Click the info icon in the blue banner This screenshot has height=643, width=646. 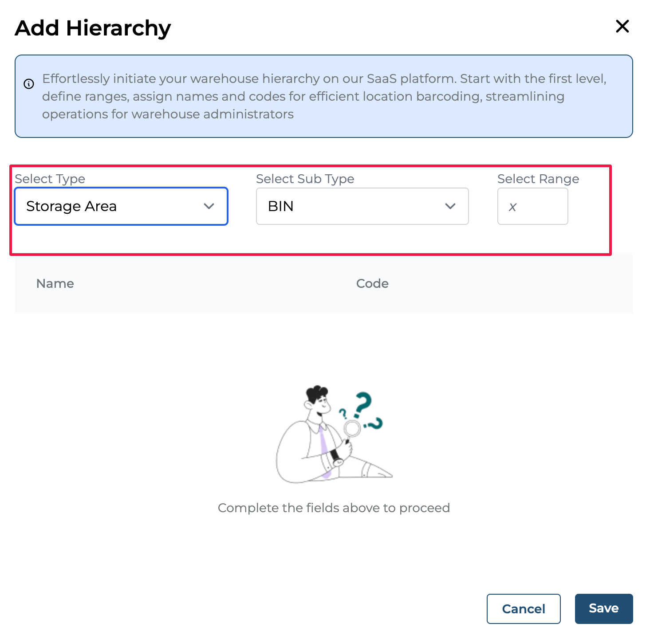coord(29,84)
